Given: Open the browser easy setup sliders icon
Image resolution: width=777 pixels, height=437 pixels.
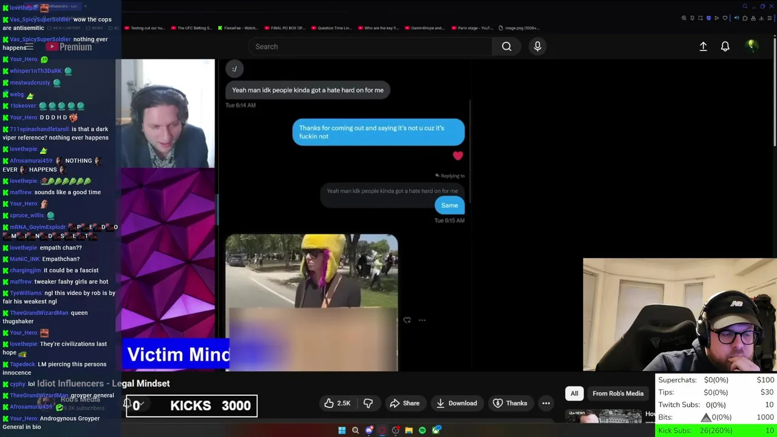Looking at the screenshot, I should 770,18.
